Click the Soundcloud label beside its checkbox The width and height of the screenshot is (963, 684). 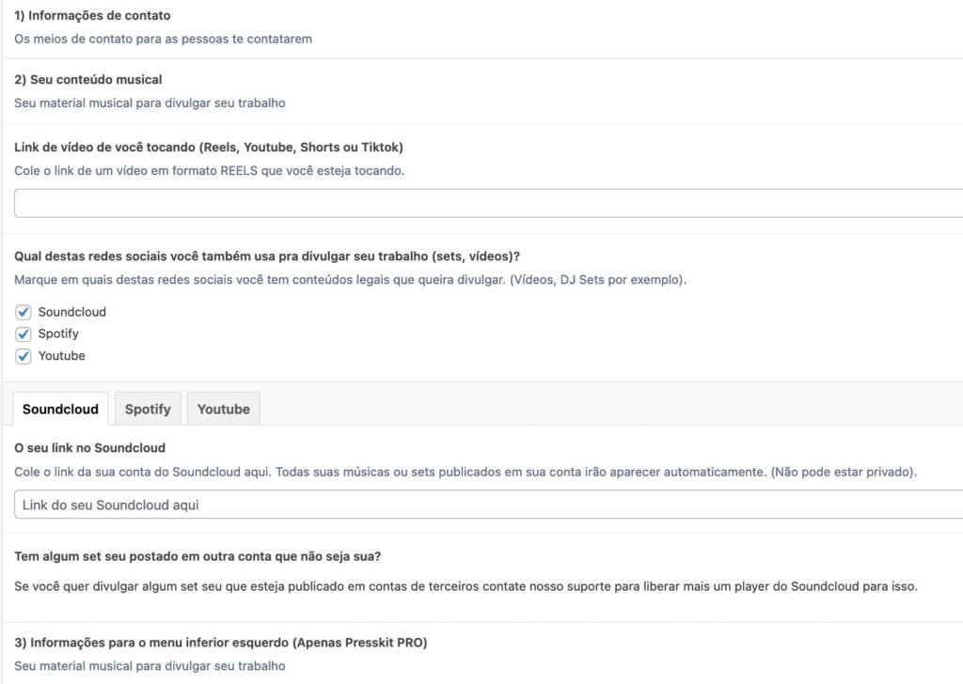coord(72,312)
